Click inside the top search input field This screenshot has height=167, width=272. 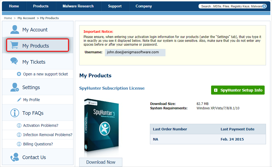pyautogui.click(x=231, y=6)
